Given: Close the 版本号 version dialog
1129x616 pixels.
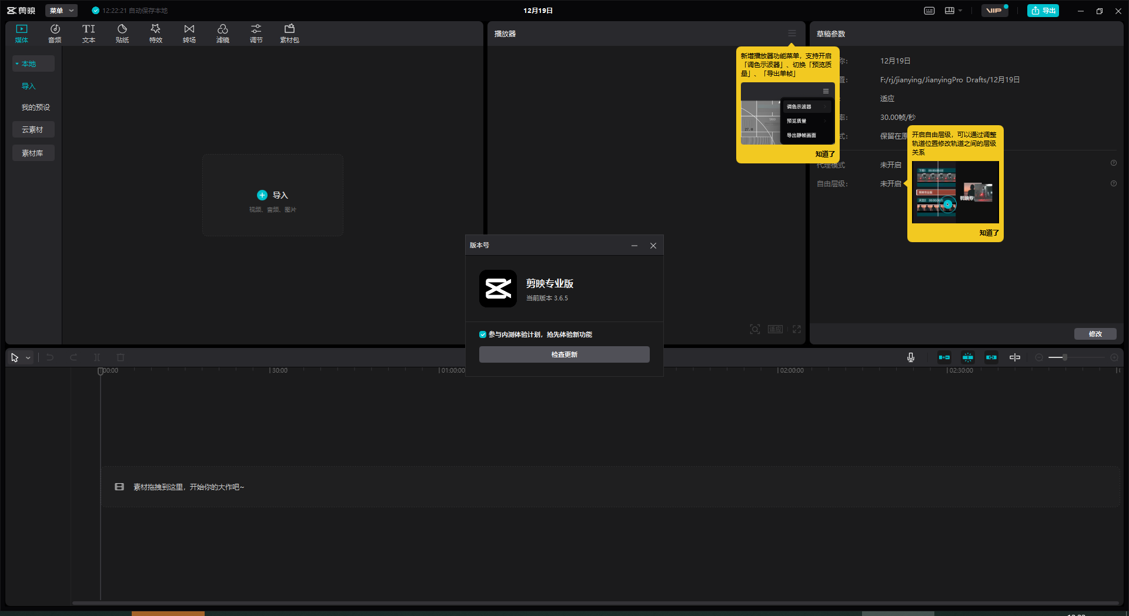Looking at the screenshot, I should coord(653,246).
